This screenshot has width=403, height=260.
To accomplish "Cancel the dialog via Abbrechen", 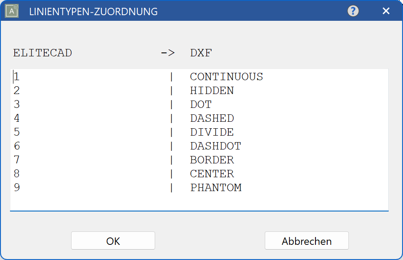I will point(306,240).
